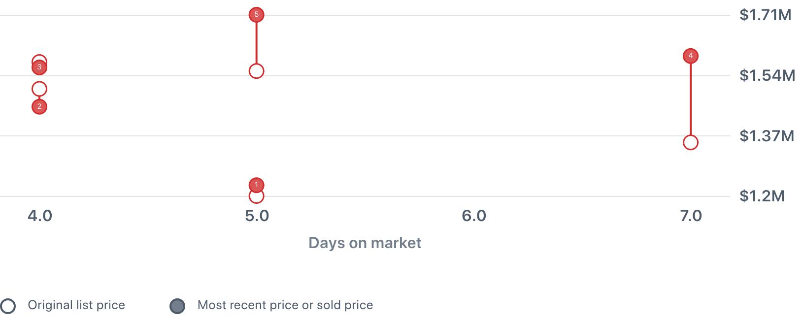Screen dimensions: 804x320
Task: Select the red marker numbered 2
Action: [x=39, y=107]
